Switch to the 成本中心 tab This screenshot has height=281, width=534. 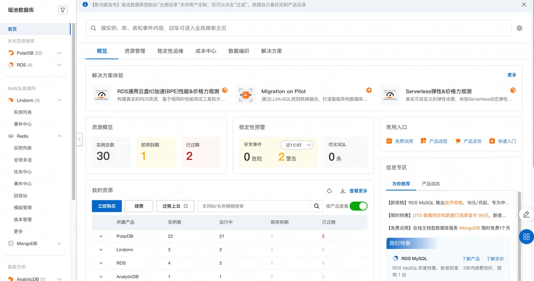click(x=206, y=51)
